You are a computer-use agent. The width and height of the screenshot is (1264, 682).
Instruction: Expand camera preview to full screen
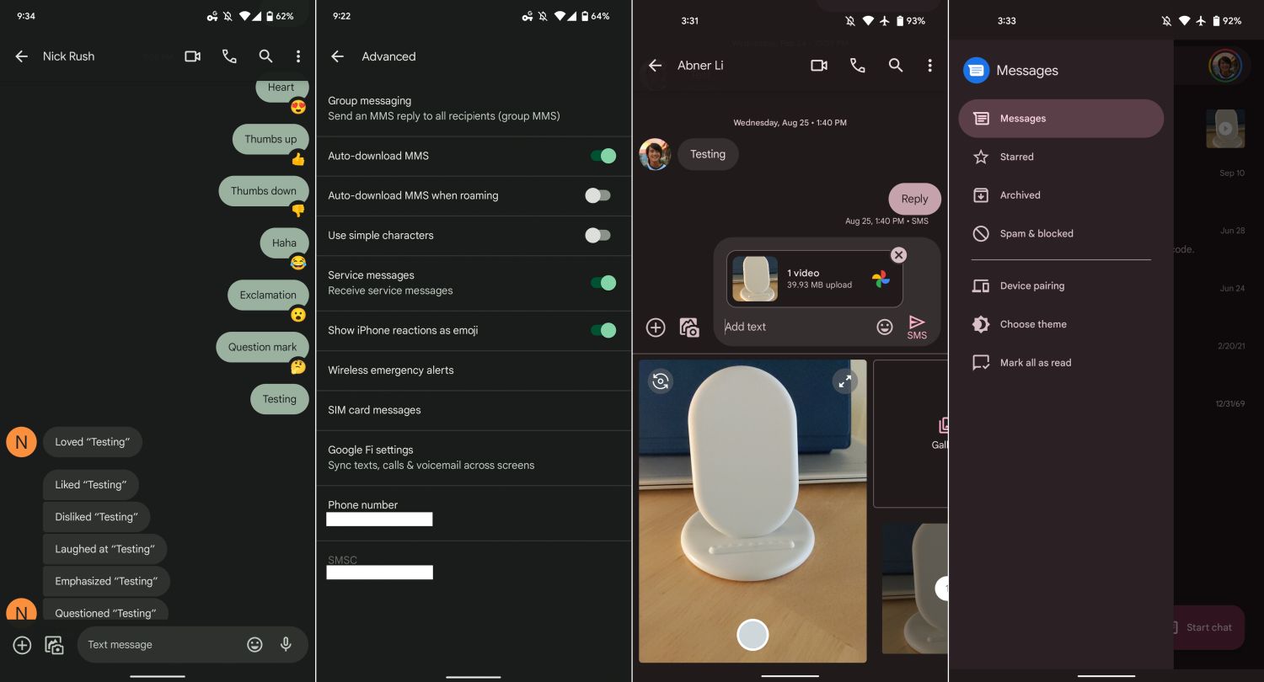[844, 381]
